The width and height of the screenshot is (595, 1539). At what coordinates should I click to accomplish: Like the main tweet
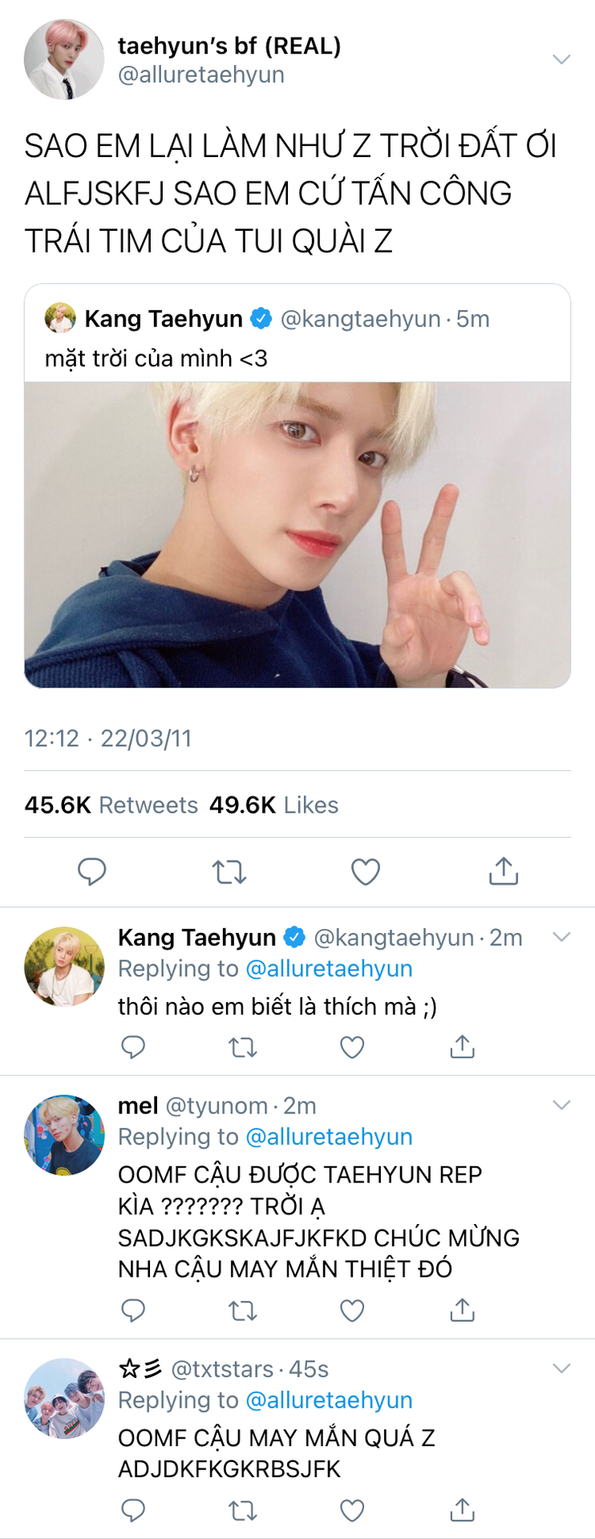pos(366,871)
